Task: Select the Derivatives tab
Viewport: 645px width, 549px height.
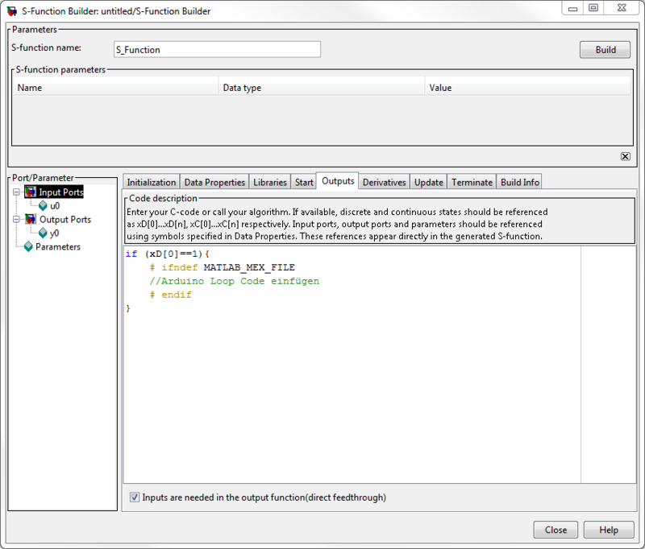Action: [385, 182]
